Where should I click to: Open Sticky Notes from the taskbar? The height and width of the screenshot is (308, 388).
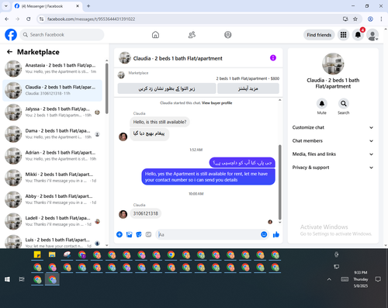point(37,255)
